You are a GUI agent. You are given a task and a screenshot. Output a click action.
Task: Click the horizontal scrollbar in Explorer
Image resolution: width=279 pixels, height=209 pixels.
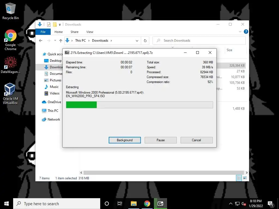click(163, 173)
